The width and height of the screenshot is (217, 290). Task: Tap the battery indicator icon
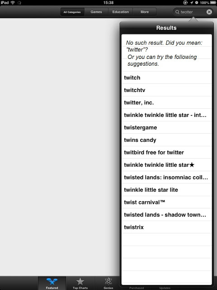pyautogui.click(x=213, y=3)
